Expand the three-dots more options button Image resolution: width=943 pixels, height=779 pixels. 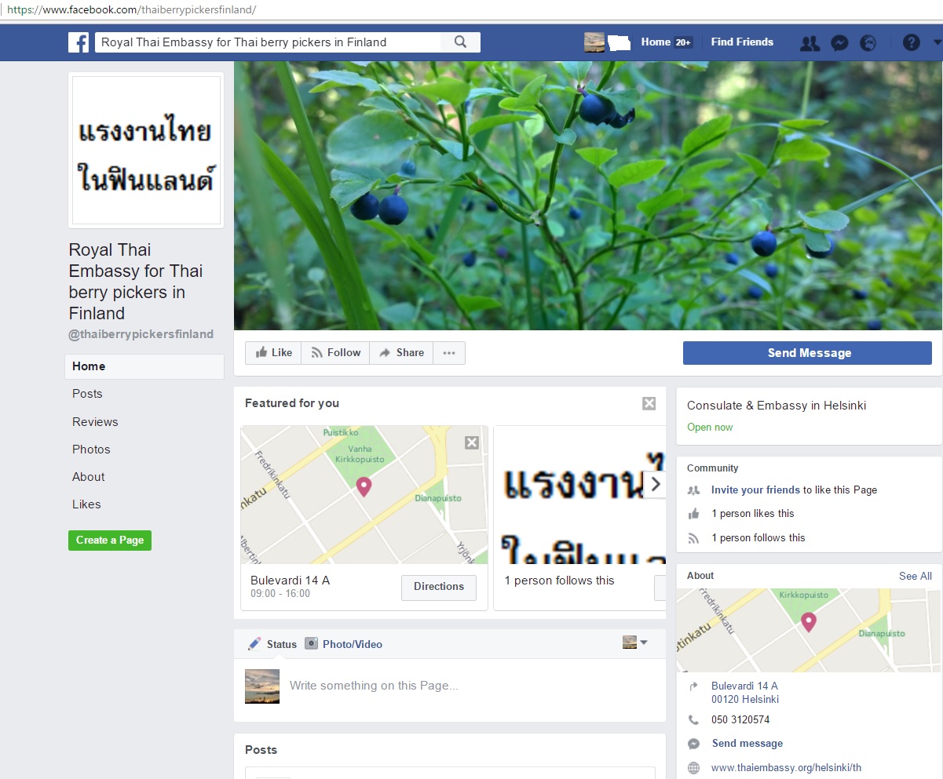click(449, 353)
